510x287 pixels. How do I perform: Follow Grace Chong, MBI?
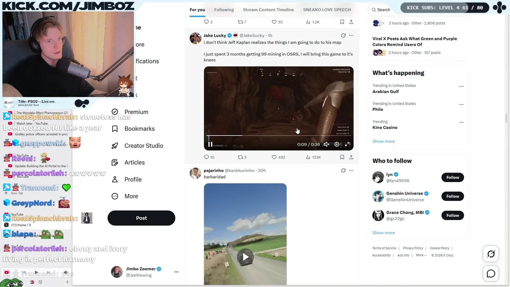(453, 215)
